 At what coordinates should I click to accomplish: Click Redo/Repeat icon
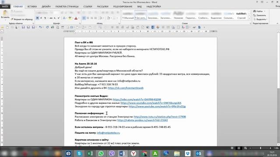coord(47,27)
